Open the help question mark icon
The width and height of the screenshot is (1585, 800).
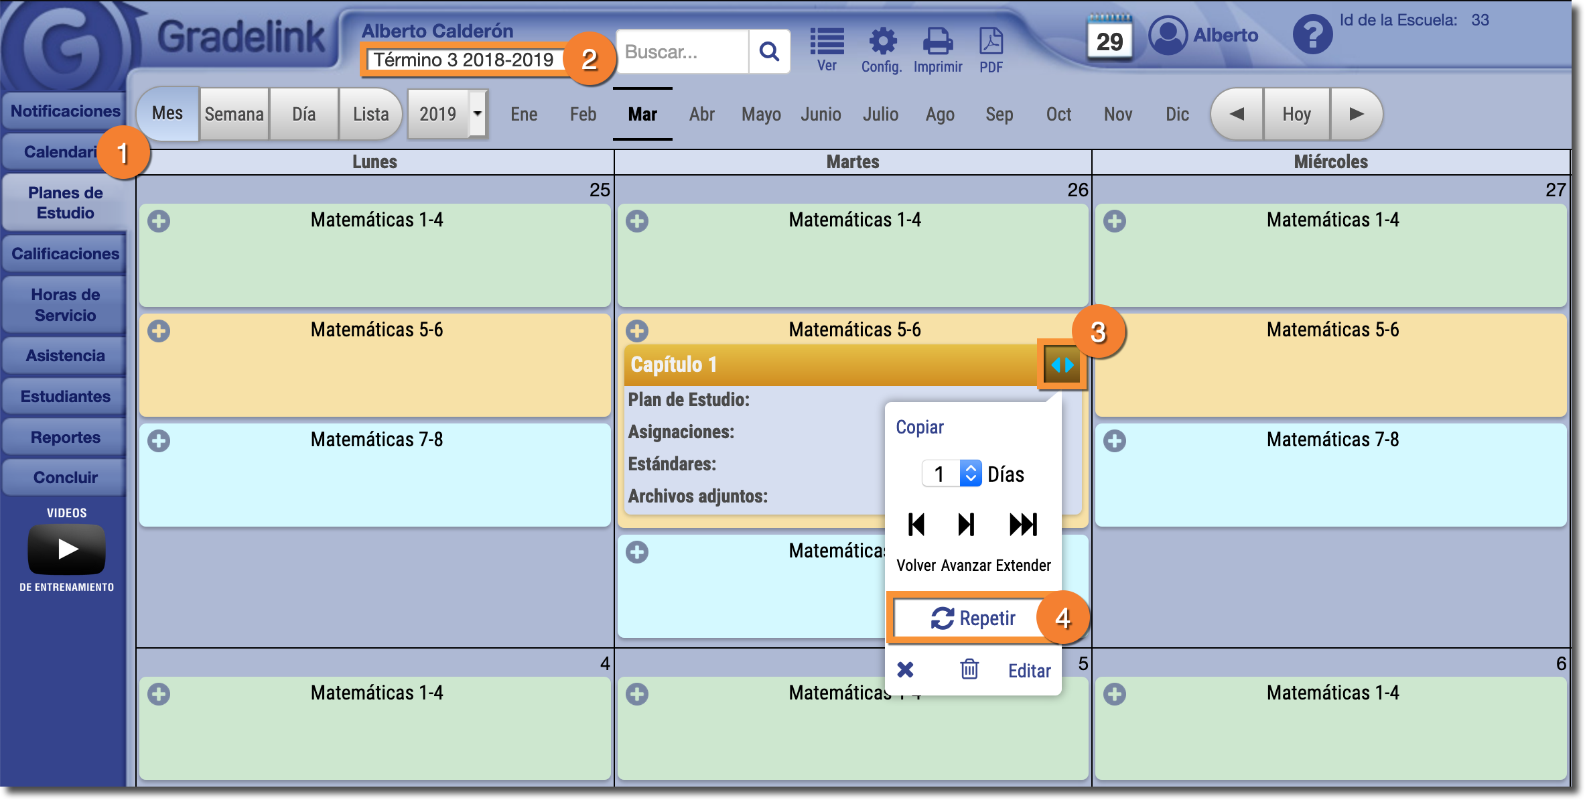click(1312, 35)
